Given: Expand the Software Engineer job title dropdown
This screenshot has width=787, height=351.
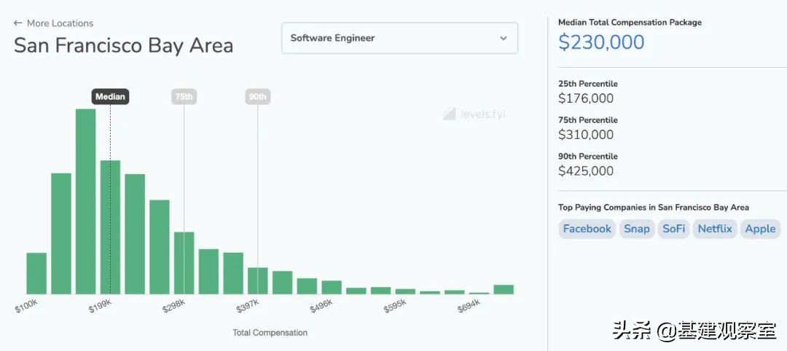Looking at the screenshot, I should (x=399, y=38).
